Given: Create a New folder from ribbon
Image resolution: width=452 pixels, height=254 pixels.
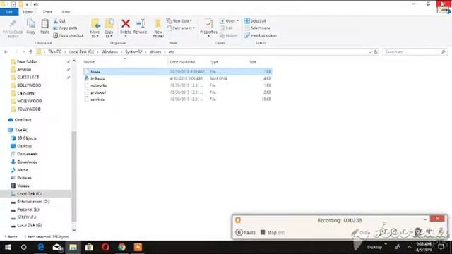Looking at the screenshot, I should pyautogui.click(x=158, y=28).
